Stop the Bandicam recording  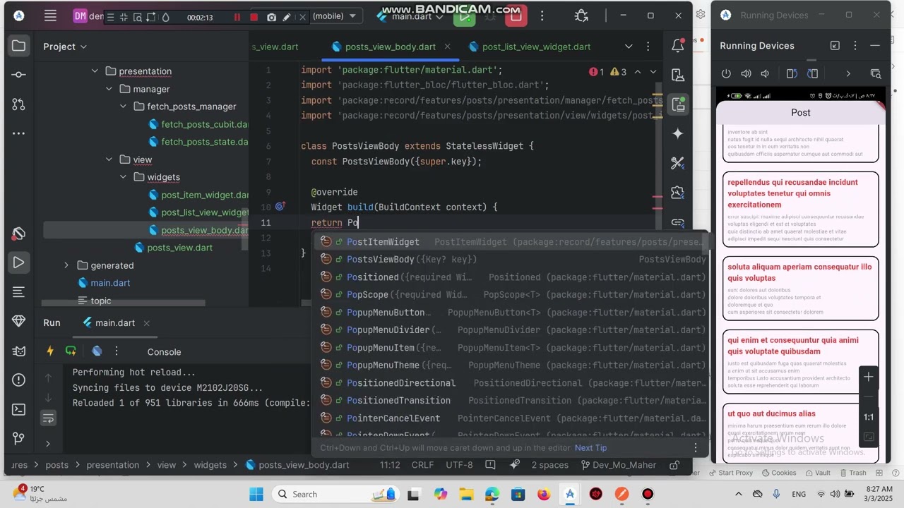254,17
